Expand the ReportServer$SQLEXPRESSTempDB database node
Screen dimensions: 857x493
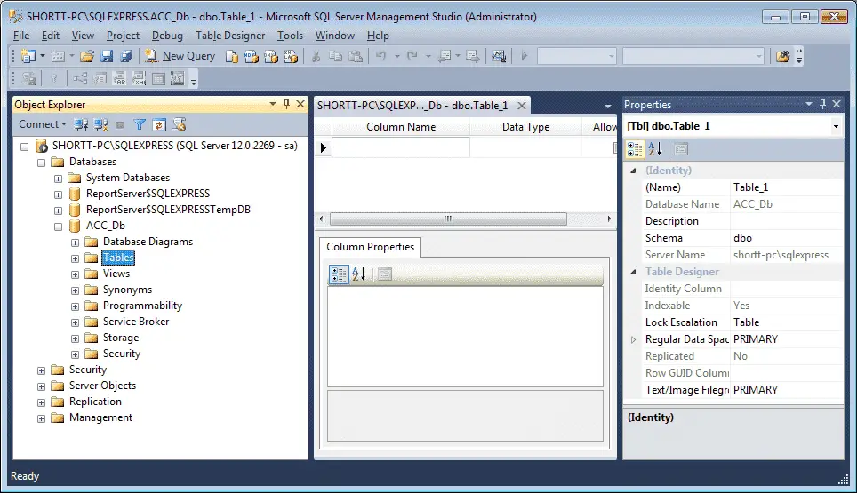coord(58,211)
